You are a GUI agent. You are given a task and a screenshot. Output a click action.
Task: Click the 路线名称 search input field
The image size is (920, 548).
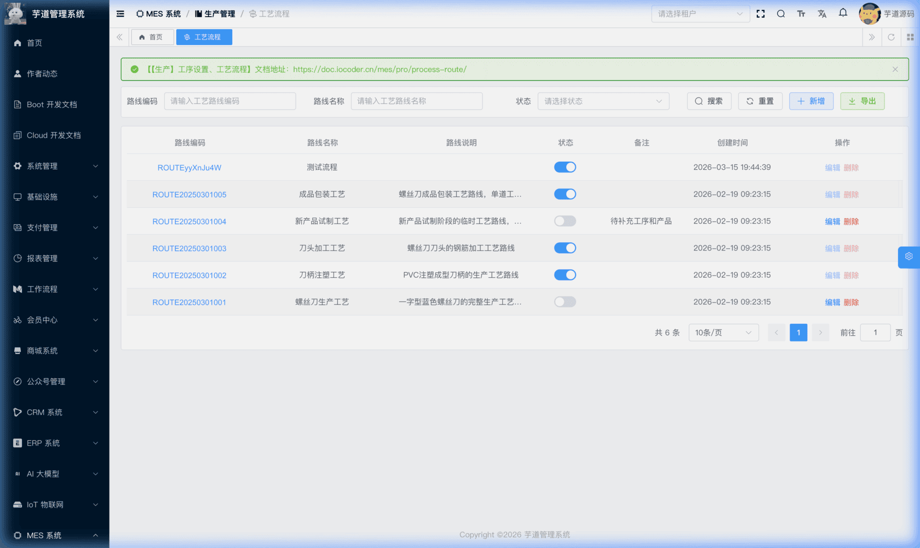[417, 101]
